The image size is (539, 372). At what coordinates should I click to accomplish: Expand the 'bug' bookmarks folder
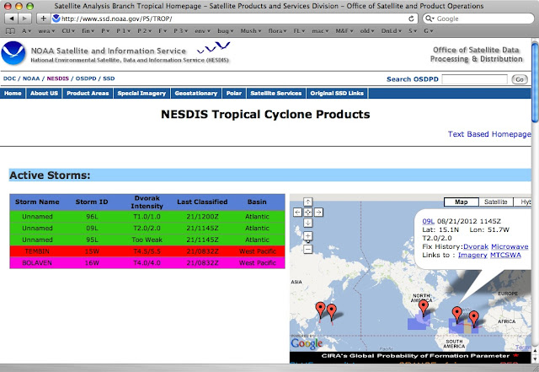(225, 31)
